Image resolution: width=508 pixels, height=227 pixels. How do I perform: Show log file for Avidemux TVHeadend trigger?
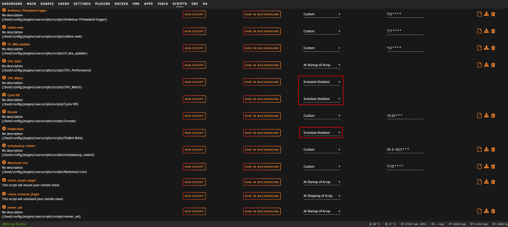(479, 14)
